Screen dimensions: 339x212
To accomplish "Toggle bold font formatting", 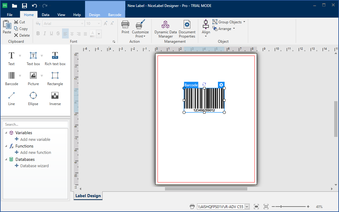I will pos(38,34).
